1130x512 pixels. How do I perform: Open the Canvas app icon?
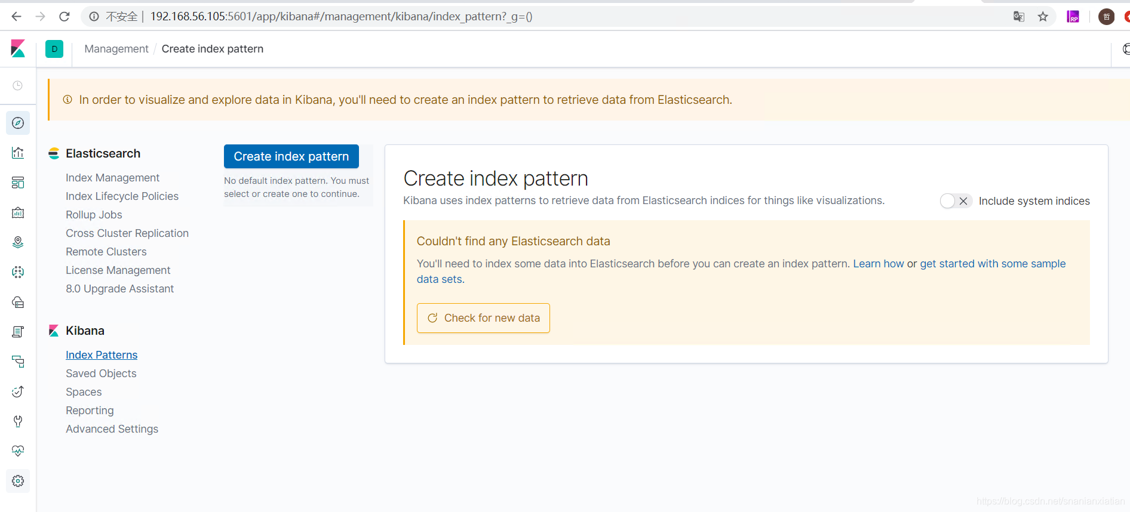18,212
